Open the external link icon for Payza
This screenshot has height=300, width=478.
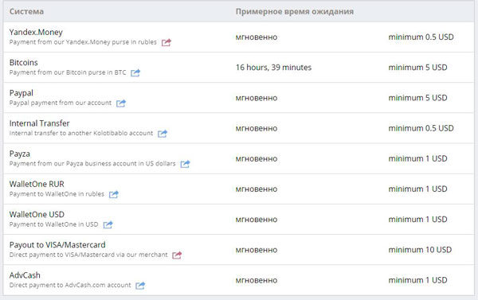(x=185, y=164)
